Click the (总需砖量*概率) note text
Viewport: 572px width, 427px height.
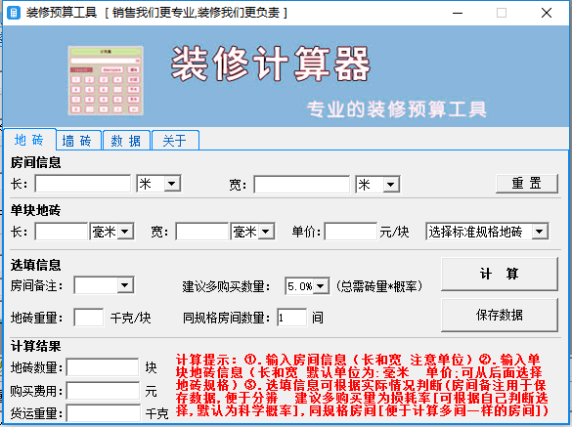(379, 286)
